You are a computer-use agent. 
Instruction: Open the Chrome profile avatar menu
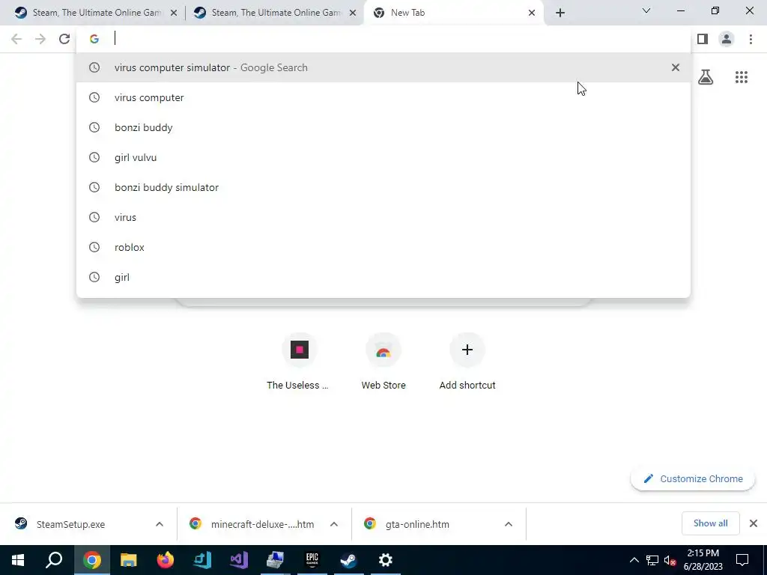(727, 39)
